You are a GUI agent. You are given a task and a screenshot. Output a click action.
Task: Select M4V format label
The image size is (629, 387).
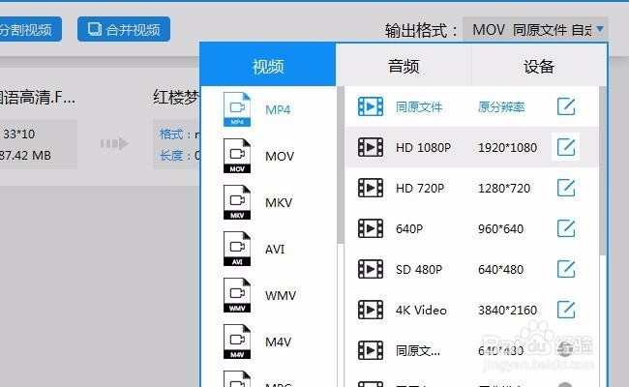[x=278, y=342]
